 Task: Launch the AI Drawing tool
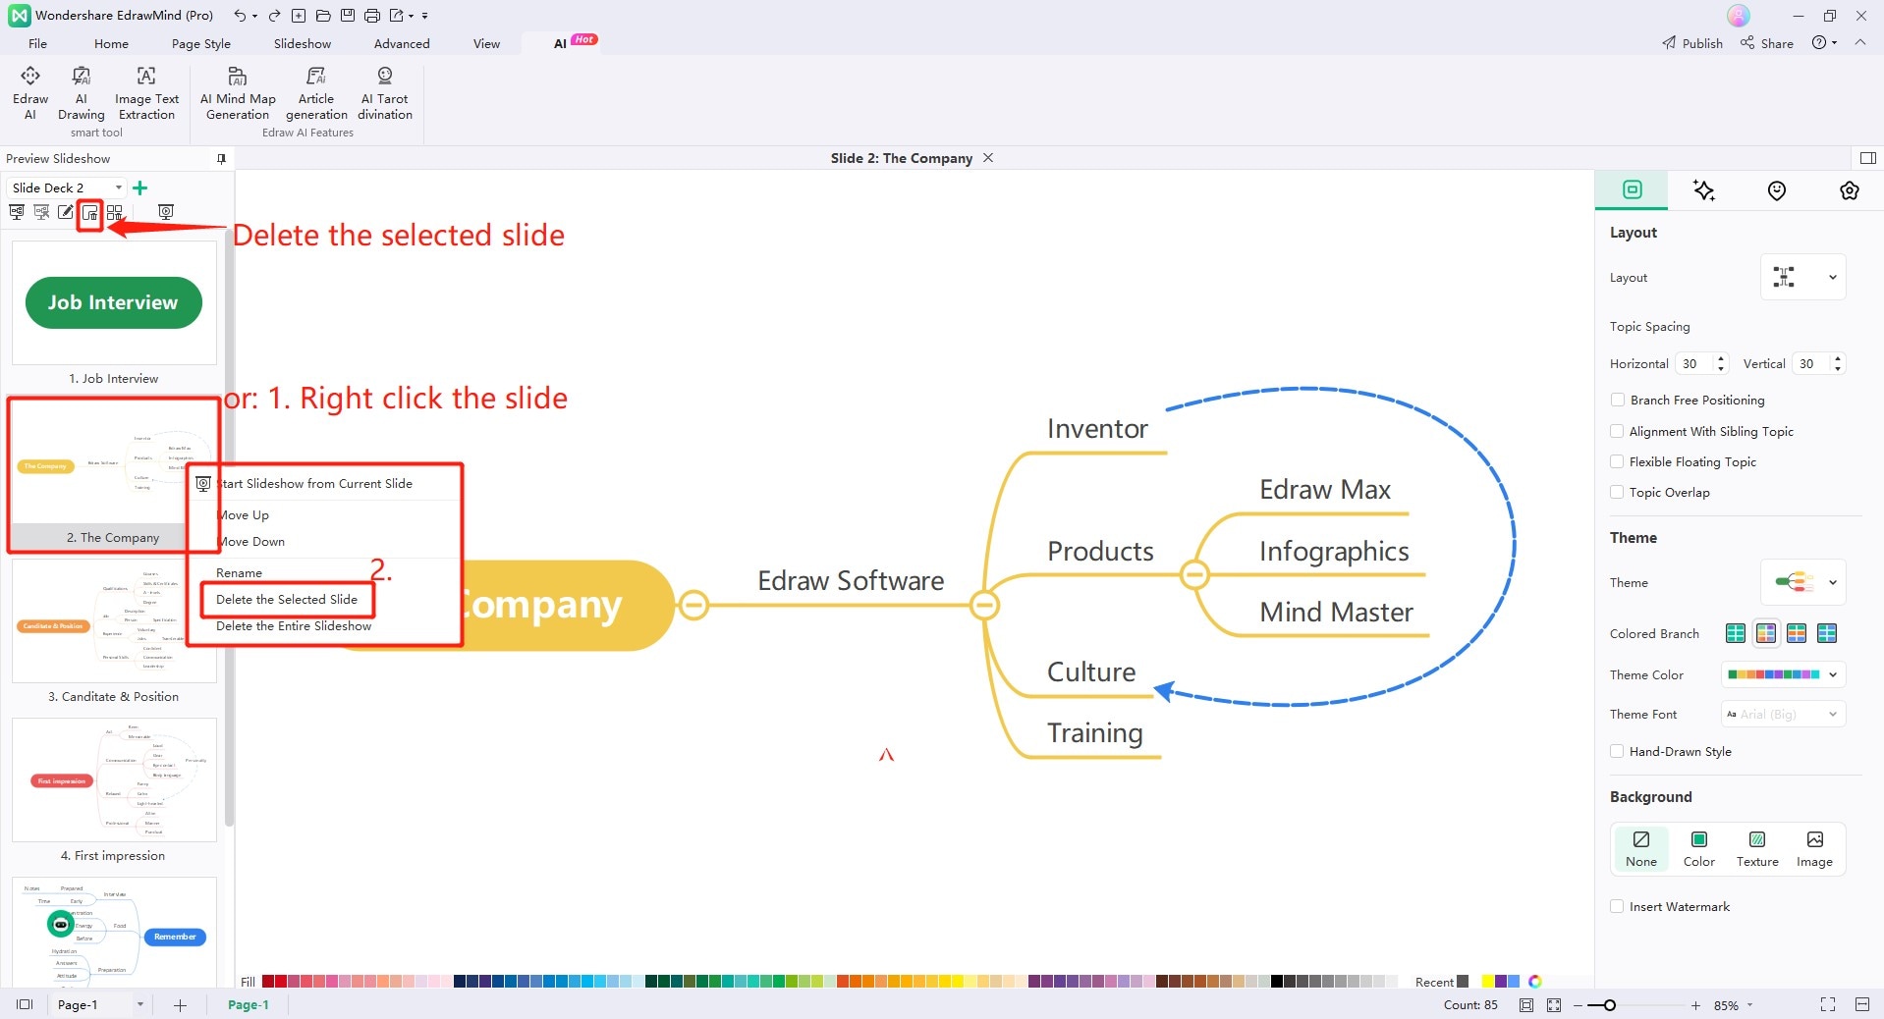pos(82,93)
